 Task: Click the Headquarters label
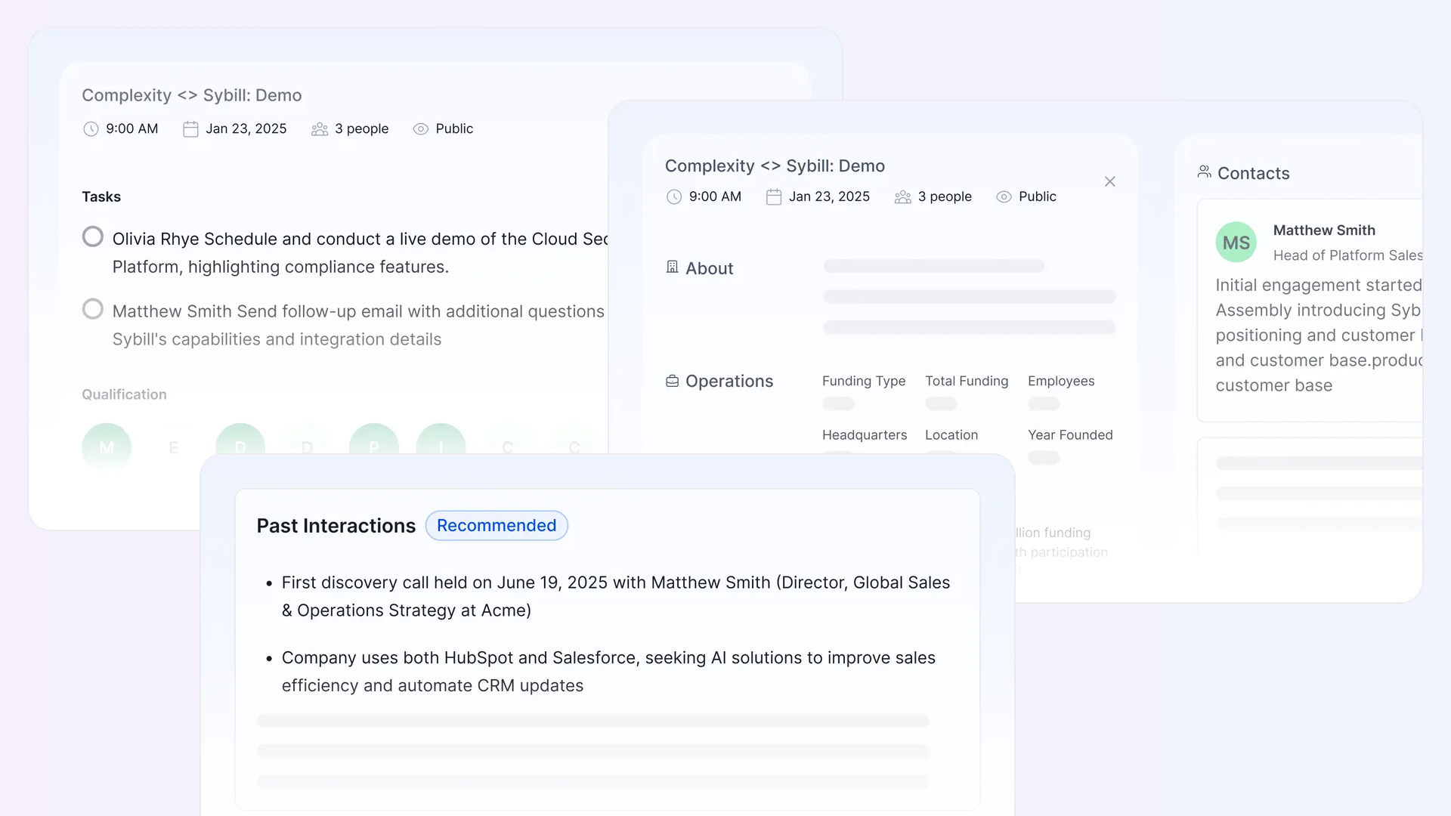[x=865, y=435]
